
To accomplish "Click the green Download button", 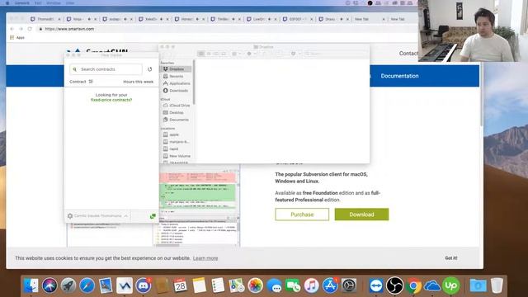I will (361, 214).
